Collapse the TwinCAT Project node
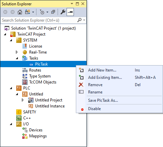Viewport: 163px width, 147px height. point(5,34)
